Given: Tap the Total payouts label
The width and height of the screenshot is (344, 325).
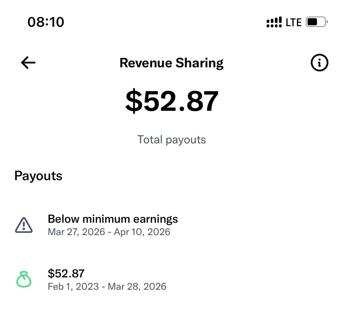Looking at the screenshot, I should (x=172, y=140).
